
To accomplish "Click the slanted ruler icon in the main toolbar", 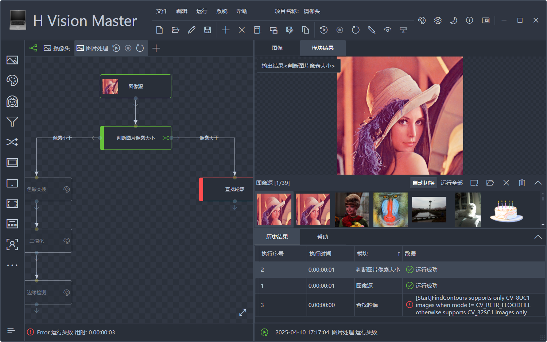I will point(372,30).
